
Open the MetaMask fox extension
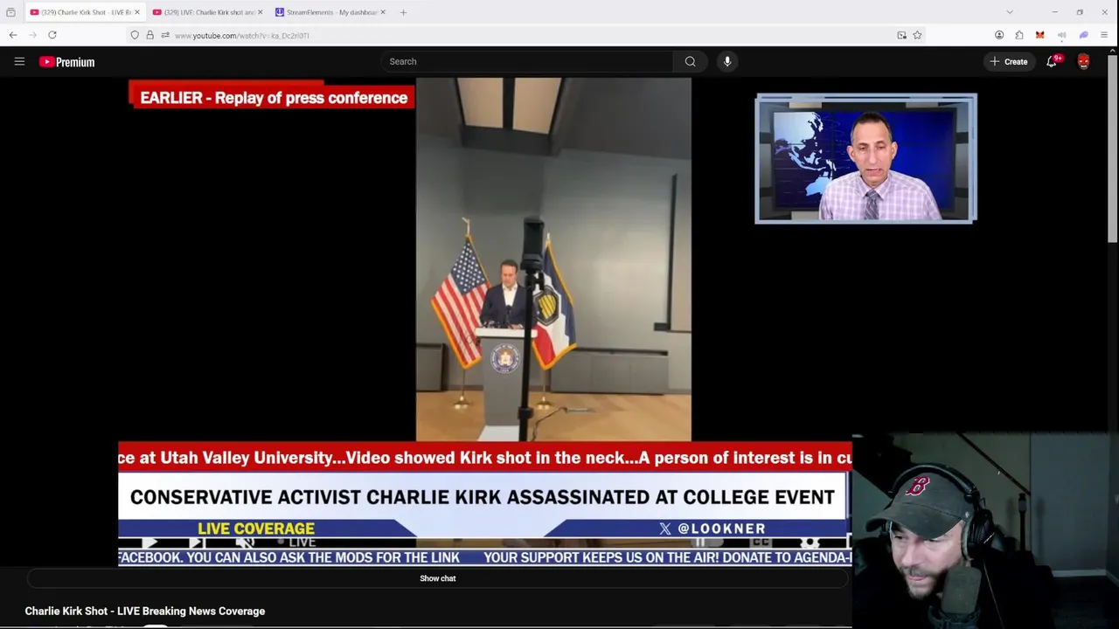1039,35
